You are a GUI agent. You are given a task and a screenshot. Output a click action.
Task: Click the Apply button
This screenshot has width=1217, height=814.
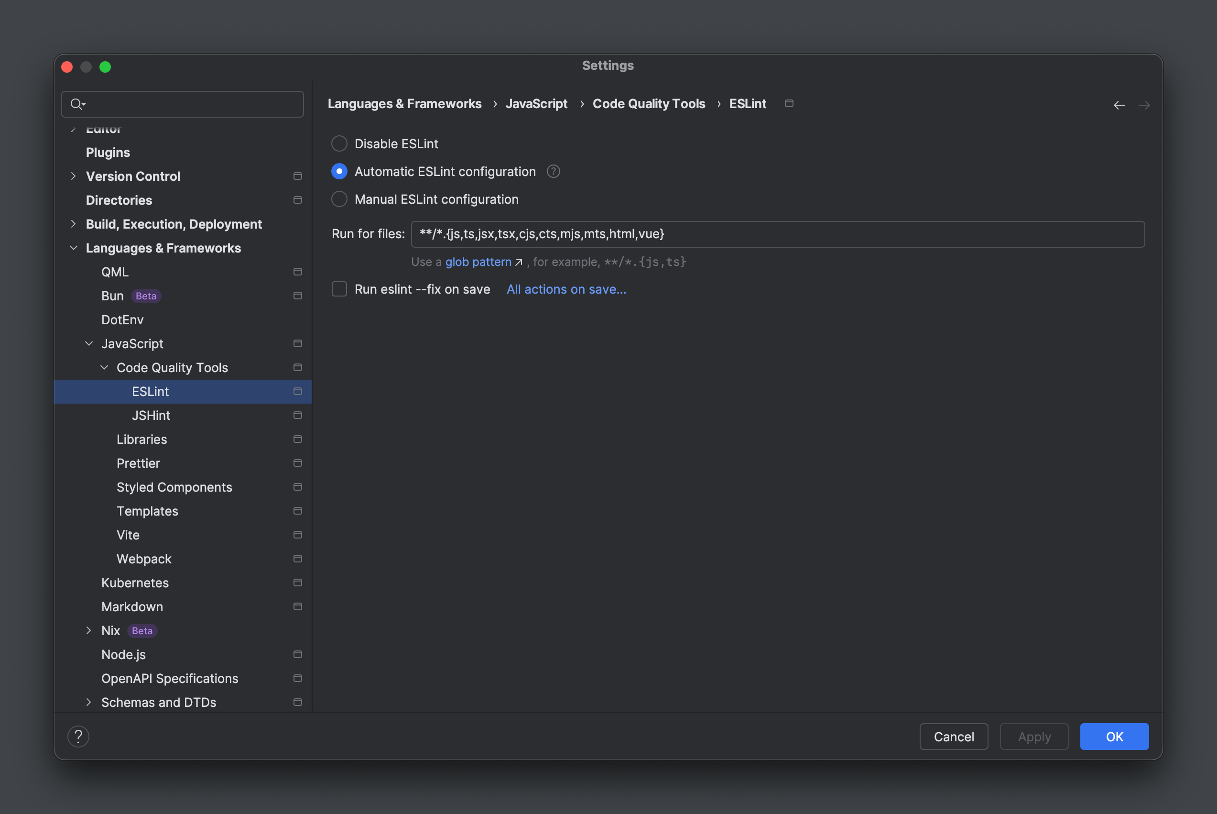click(x=1033, y=736)
